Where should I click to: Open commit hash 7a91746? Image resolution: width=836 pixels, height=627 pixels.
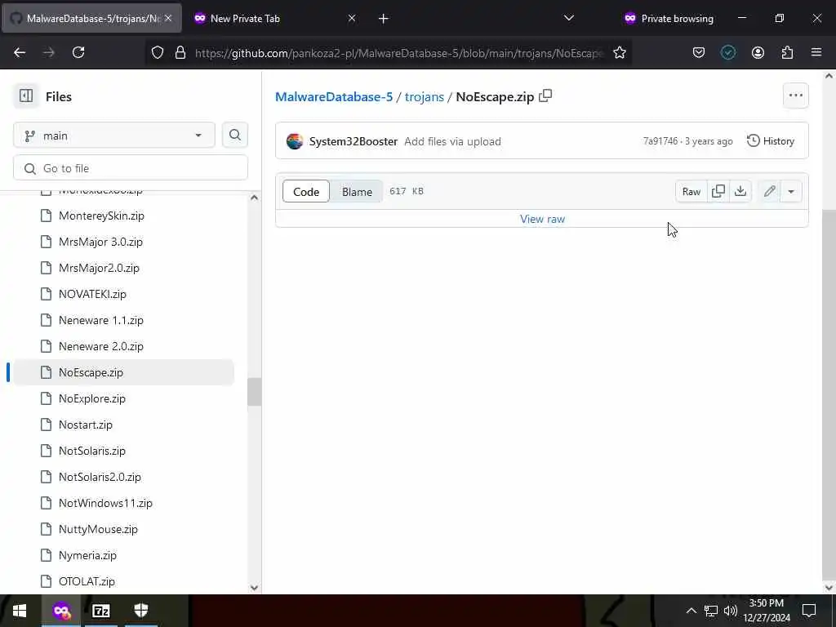660,141
